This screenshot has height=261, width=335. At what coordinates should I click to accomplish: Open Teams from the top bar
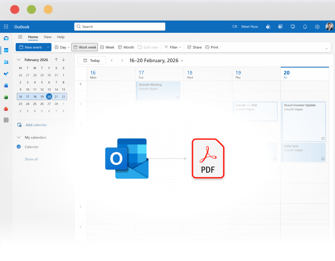coord(268,26)
